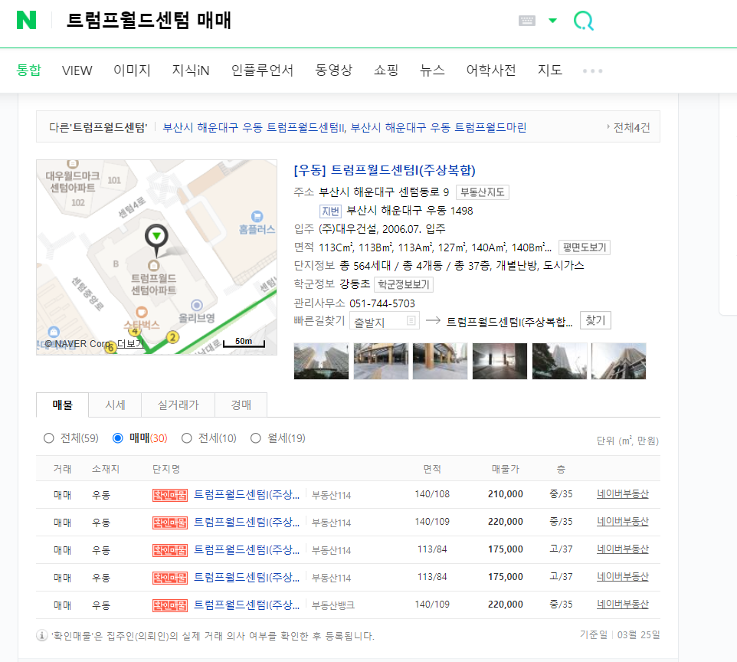Image resolution: width=737 pixels, height=662 pixels.
Task: Click the Naver N logo
Action: click(26, 20)
